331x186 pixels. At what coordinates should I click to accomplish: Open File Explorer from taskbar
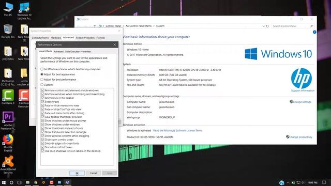(x=27, y=182)
